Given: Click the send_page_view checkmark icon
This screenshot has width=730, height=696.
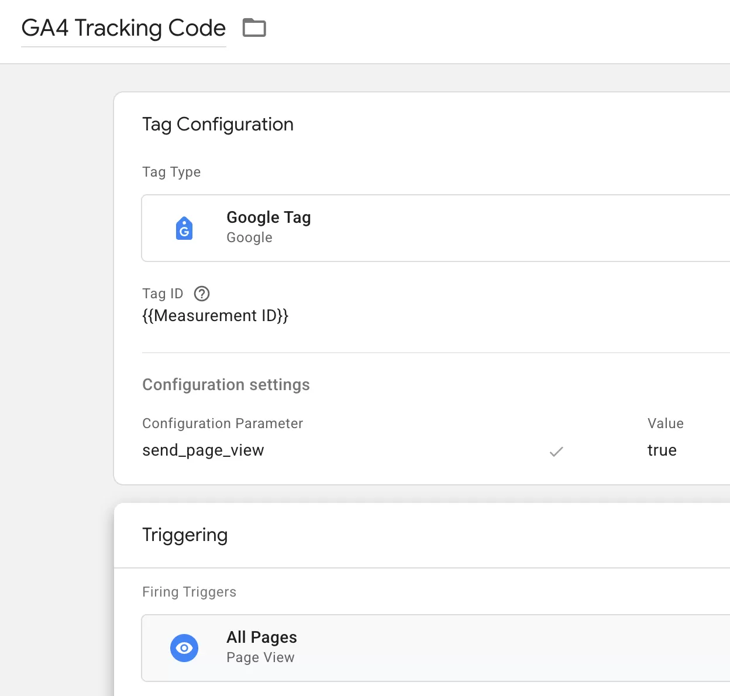Looking at the screenshot, I should coord(556,451).
